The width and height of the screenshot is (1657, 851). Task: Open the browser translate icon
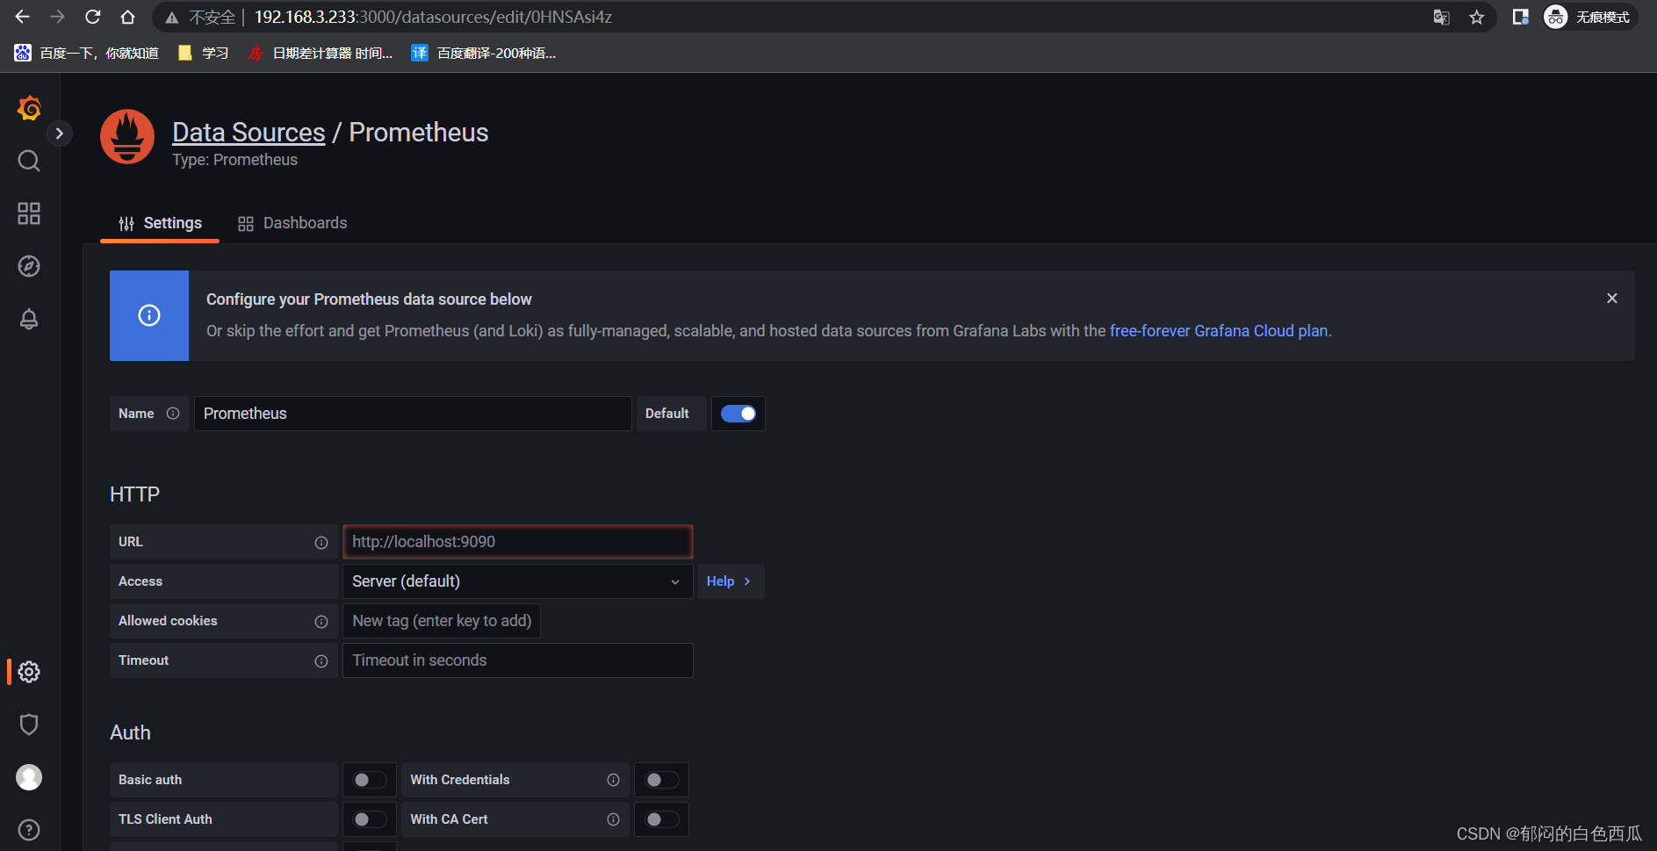[1441, 17]
